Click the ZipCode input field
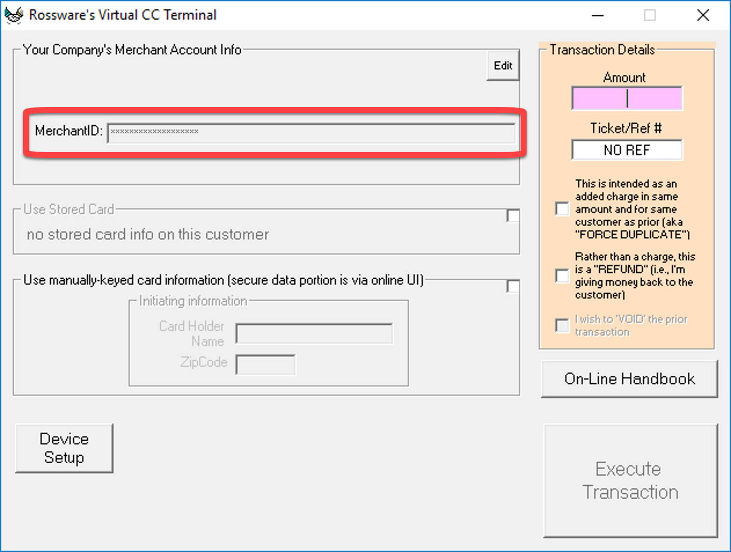This screenshot has width=731, height=552. click(266, 365)
